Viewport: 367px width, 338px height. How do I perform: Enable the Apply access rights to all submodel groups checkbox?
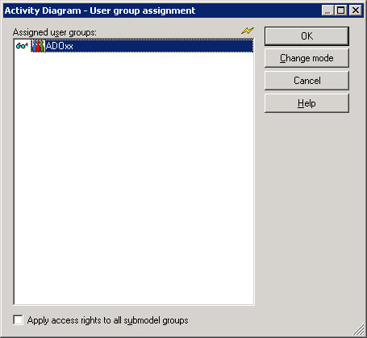point(18,320)
